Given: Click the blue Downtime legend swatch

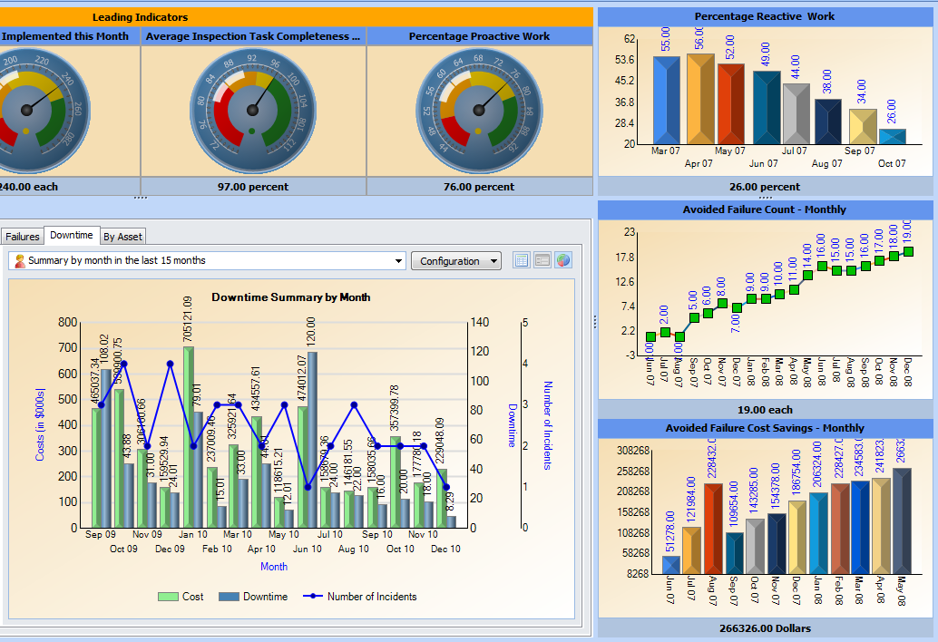Looking at the screenshot, I should (229, 597).
